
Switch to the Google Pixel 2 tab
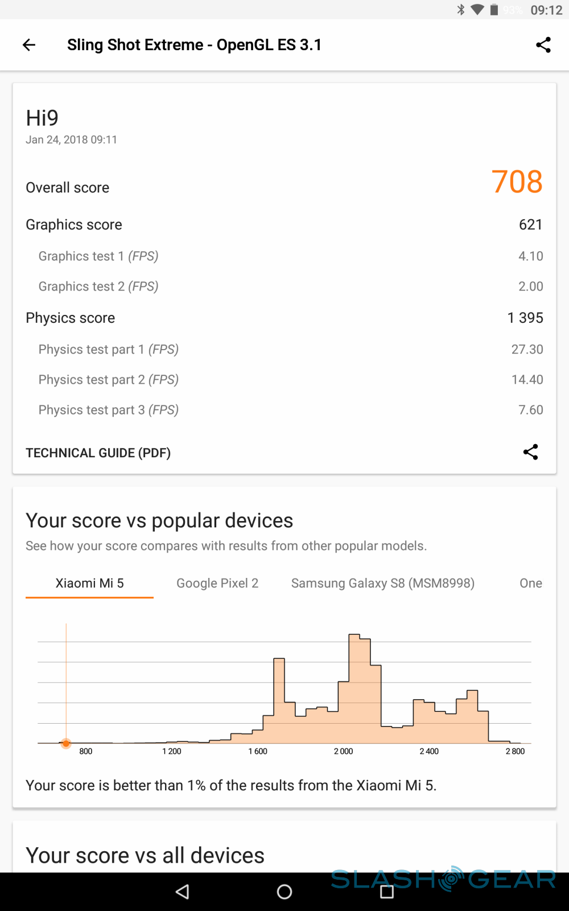pos(217,583)
